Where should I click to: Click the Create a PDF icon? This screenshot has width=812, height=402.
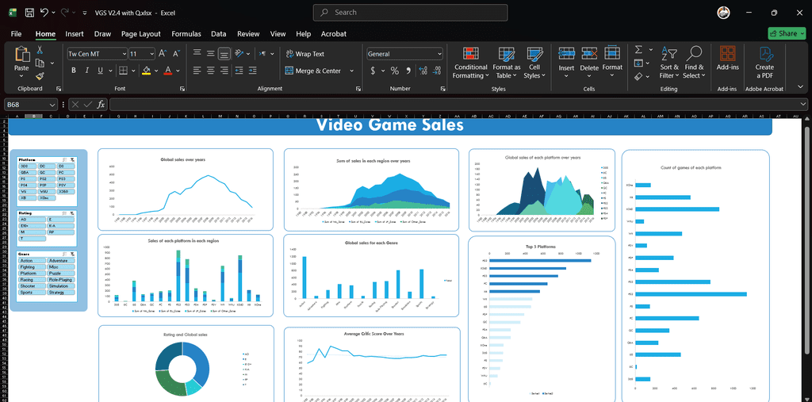coord(764,59)
